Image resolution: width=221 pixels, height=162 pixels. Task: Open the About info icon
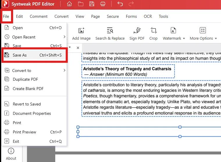pos(11,154)
